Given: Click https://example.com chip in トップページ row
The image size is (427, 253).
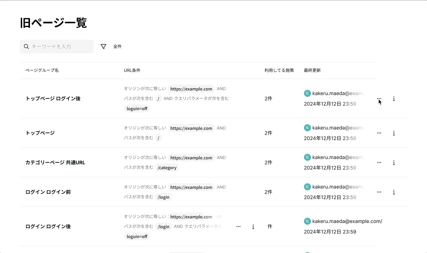Looking at the screenshot, I should point(191,128).
